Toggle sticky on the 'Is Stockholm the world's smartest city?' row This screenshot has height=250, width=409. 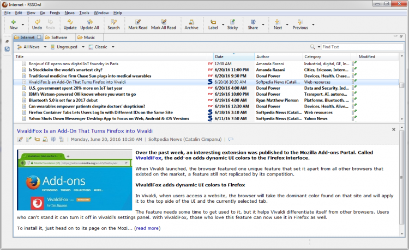tap(354, 70)
